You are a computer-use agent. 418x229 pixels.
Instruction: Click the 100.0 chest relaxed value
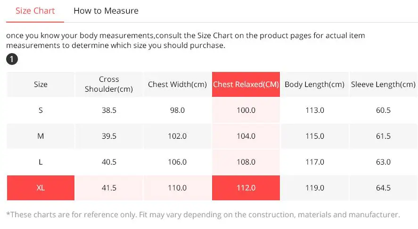click(246, 111)
